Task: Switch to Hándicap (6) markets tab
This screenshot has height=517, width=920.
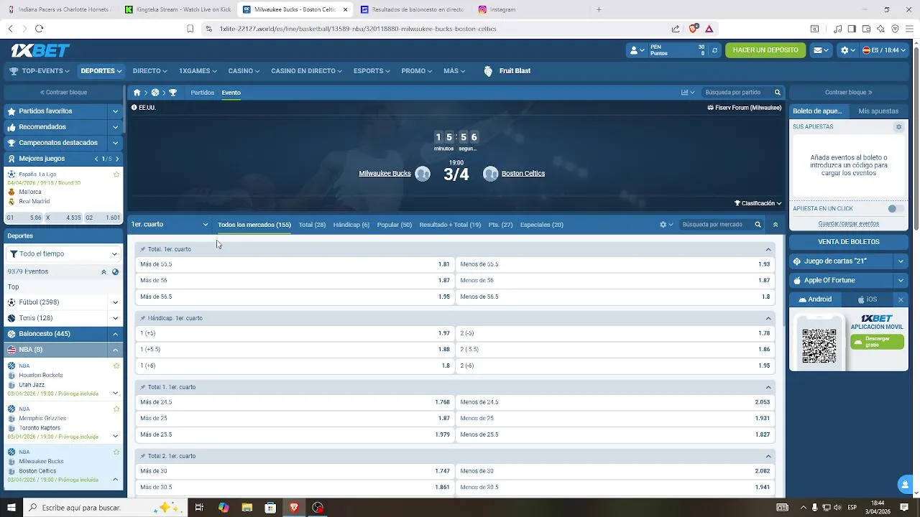Action: [351, 225]
